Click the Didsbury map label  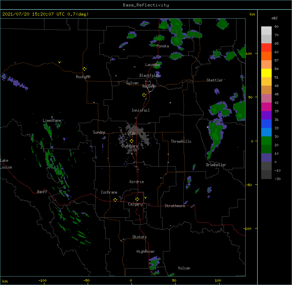(x=130, y=146)
